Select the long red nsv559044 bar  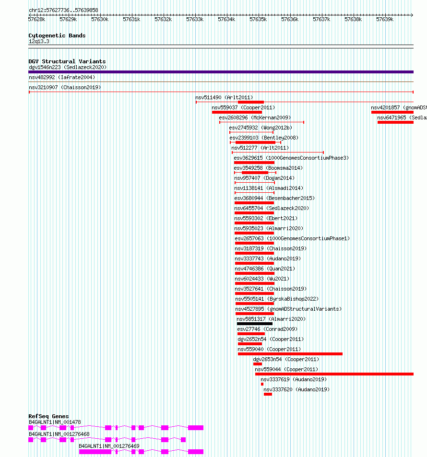tap(334, 374)
